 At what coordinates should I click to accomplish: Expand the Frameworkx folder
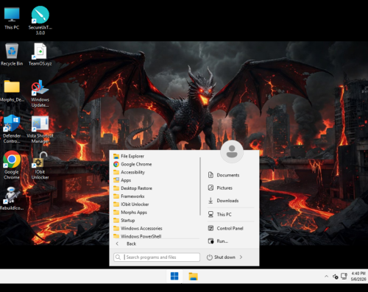coord(156,196)
